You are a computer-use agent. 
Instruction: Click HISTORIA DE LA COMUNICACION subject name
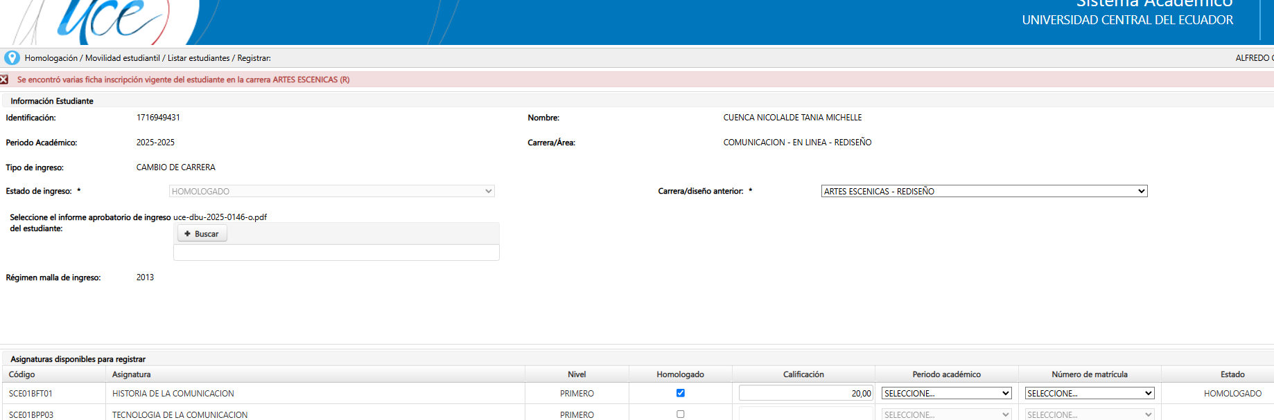click(173, 394)
